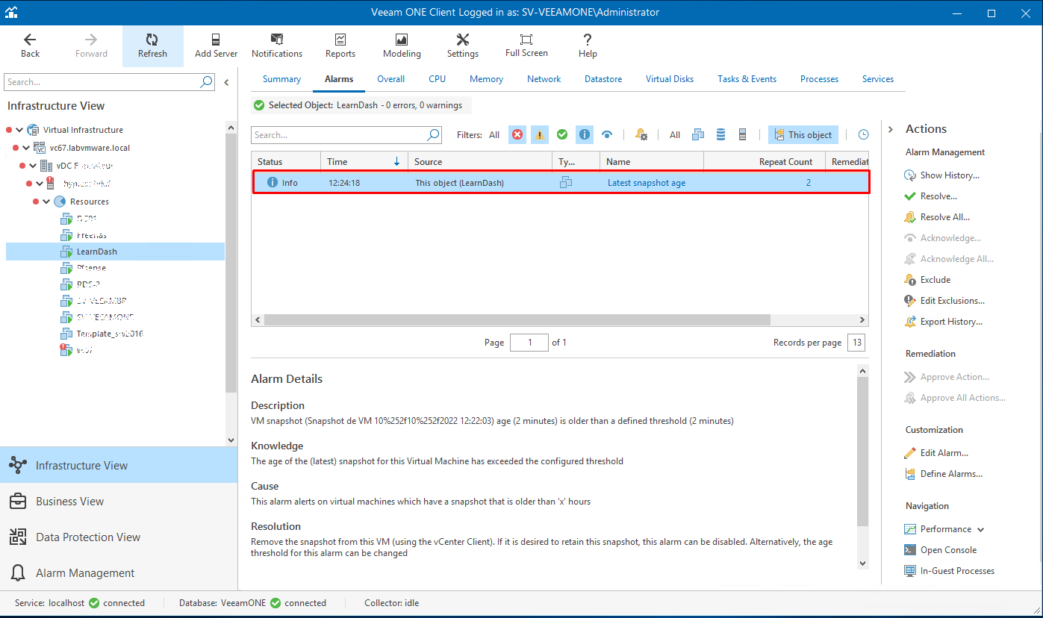
Task: Click the alarm table horizontal scrollbar
Action: click(517, 319)
